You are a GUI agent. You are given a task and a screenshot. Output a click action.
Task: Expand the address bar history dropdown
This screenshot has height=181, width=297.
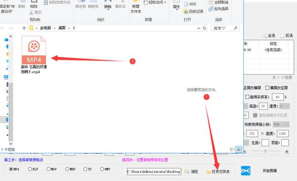click(x=199, y=28)
